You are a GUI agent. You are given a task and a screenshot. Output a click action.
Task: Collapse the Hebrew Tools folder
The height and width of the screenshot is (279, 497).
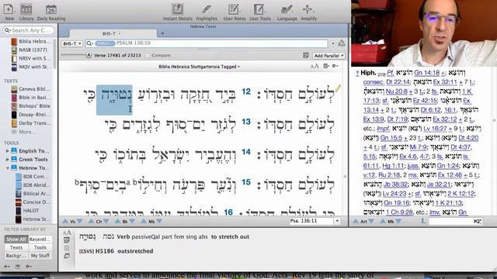tap(7, 168)
